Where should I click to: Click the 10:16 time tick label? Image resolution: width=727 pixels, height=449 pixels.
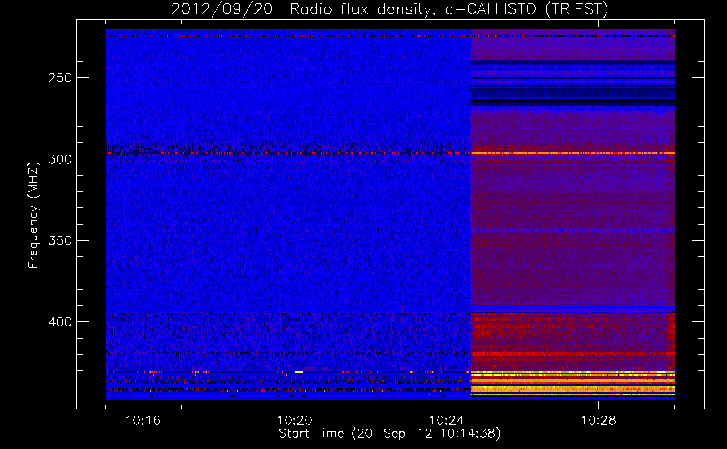[143, 421]
